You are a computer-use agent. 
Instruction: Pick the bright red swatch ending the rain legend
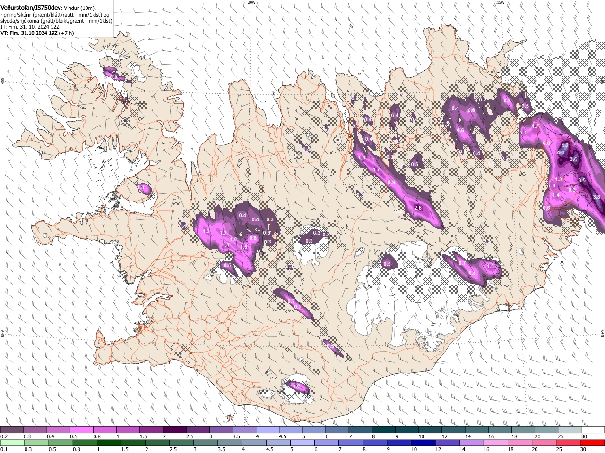591,443
